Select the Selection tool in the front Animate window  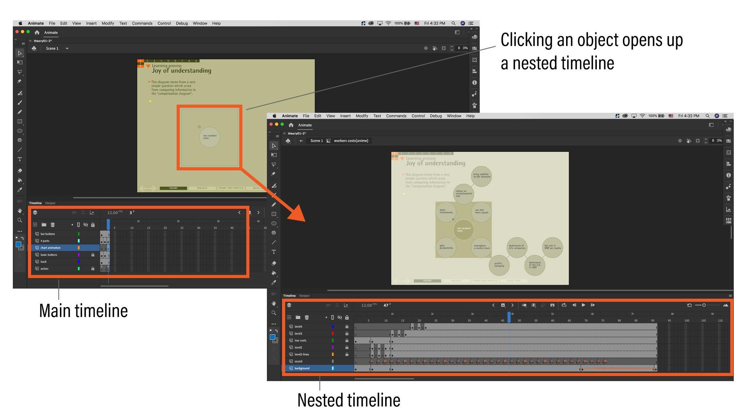pos(274,146)
